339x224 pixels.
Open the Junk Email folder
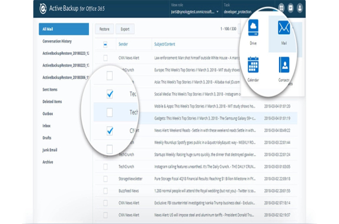(x=50, y=150)
